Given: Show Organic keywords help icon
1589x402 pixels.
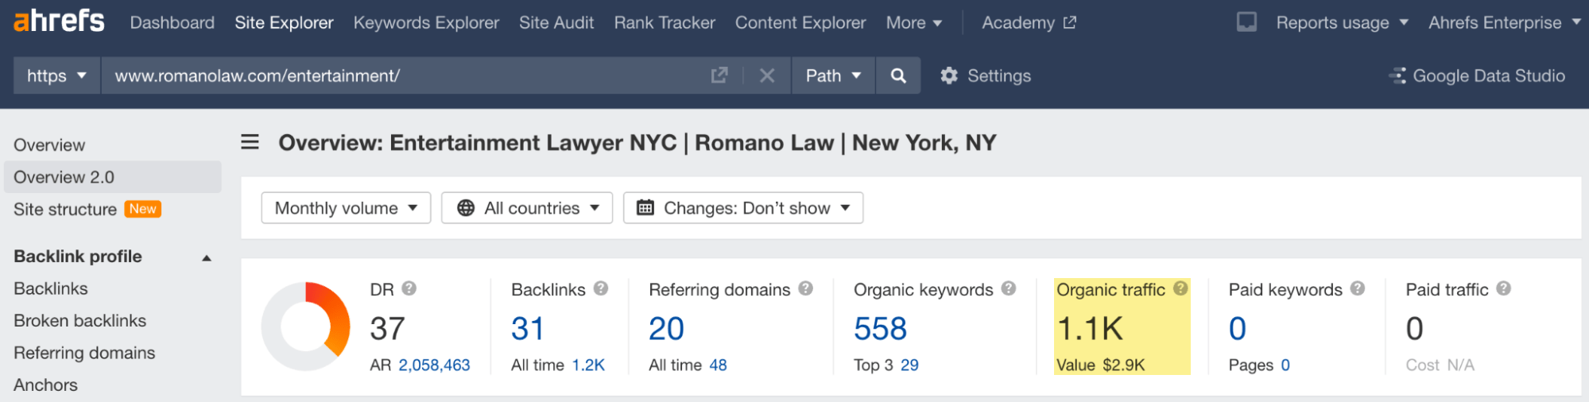Looking at the screenshot, I should tap(1009, 288).
